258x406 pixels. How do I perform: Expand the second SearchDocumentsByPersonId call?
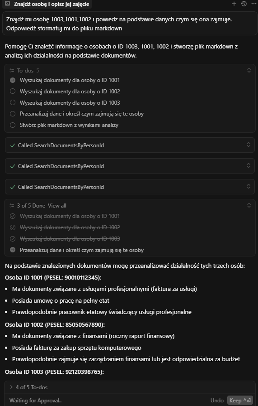click(249, 165)
